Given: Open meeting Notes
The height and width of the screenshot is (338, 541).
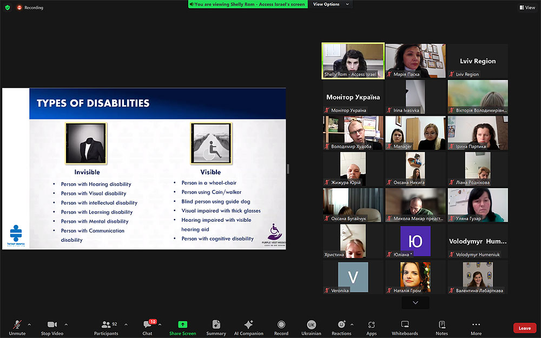Looking at the screenshot, I should [x=441, y=328].
